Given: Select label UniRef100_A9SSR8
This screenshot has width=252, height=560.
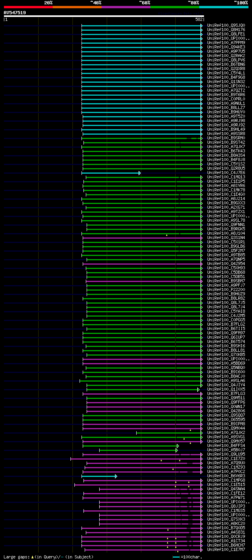Looking at the screenshot, I should click(226, 134).
